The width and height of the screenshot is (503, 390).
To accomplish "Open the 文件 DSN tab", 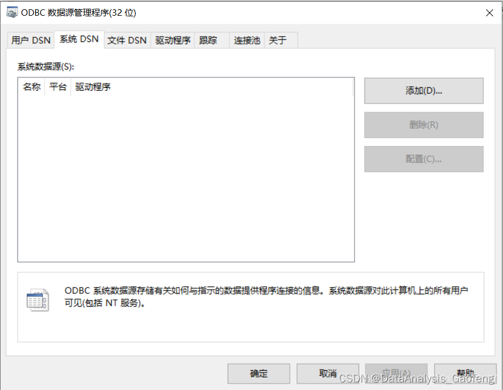I will click(127, 40).
